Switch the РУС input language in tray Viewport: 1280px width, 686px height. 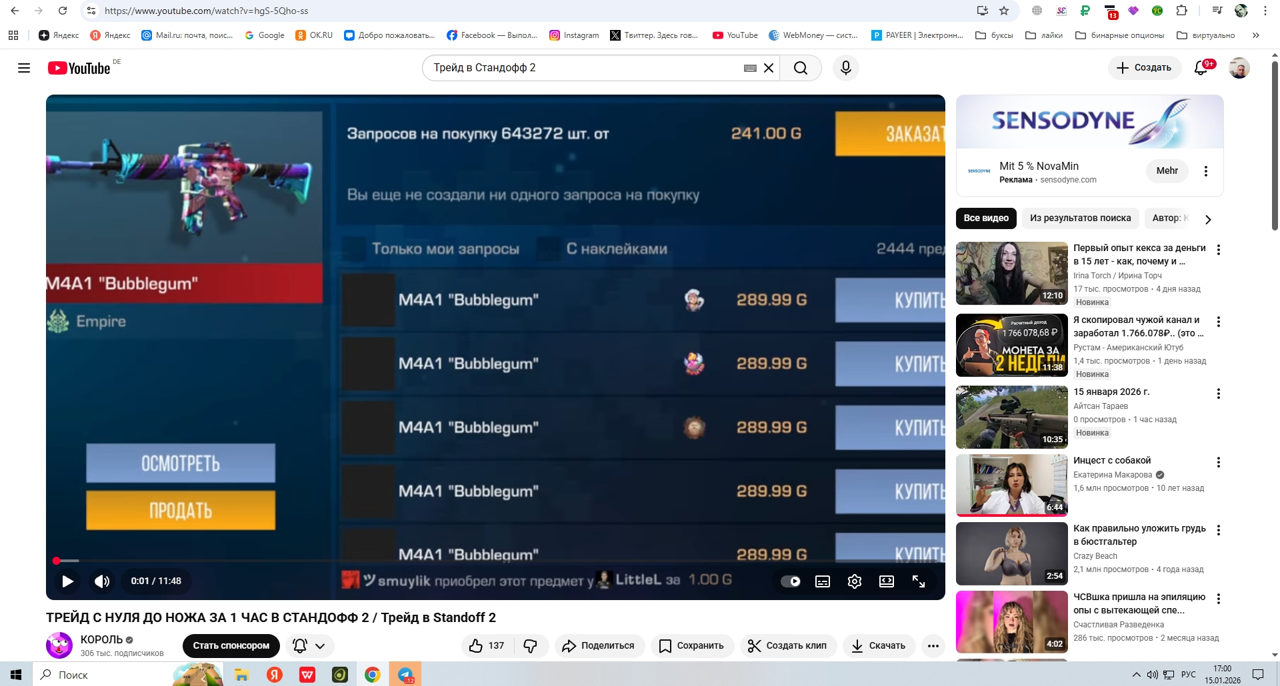coord(1189,675)
